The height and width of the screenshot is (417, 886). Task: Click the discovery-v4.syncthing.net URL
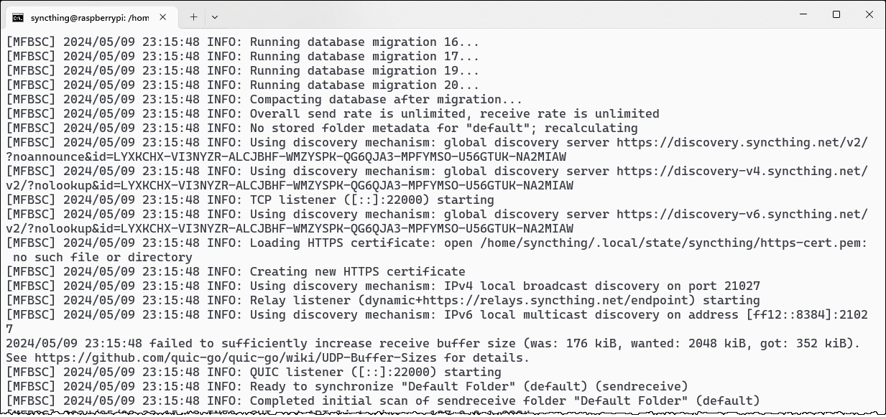(x=742, y=171)
